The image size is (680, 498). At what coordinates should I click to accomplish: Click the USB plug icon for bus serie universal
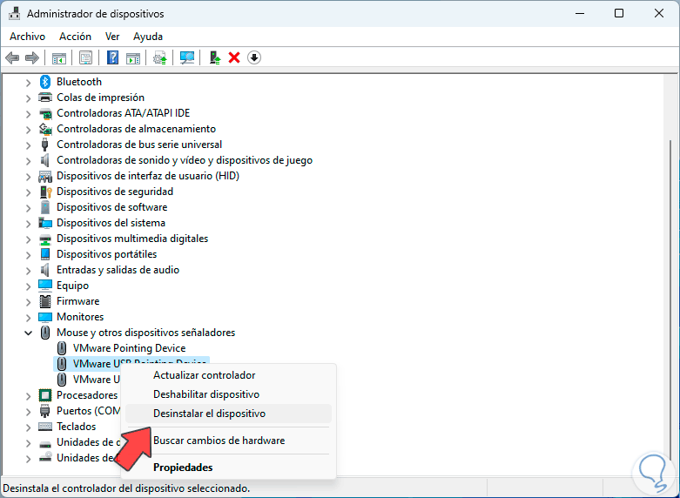pos(44,145)
